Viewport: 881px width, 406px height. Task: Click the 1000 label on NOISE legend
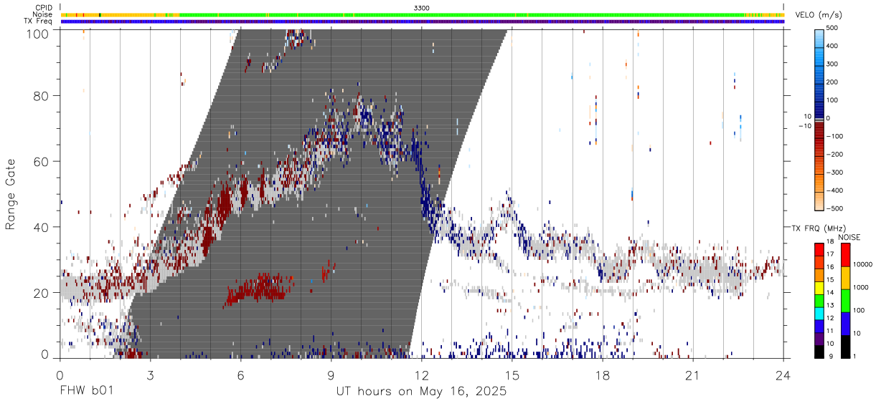(861, 286)
